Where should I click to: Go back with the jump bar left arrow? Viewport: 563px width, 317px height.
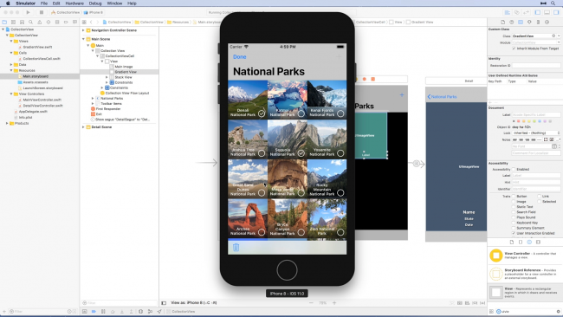click(92, 23)
